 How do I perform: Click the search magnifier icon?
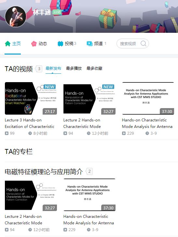click(x=143, y=44)
